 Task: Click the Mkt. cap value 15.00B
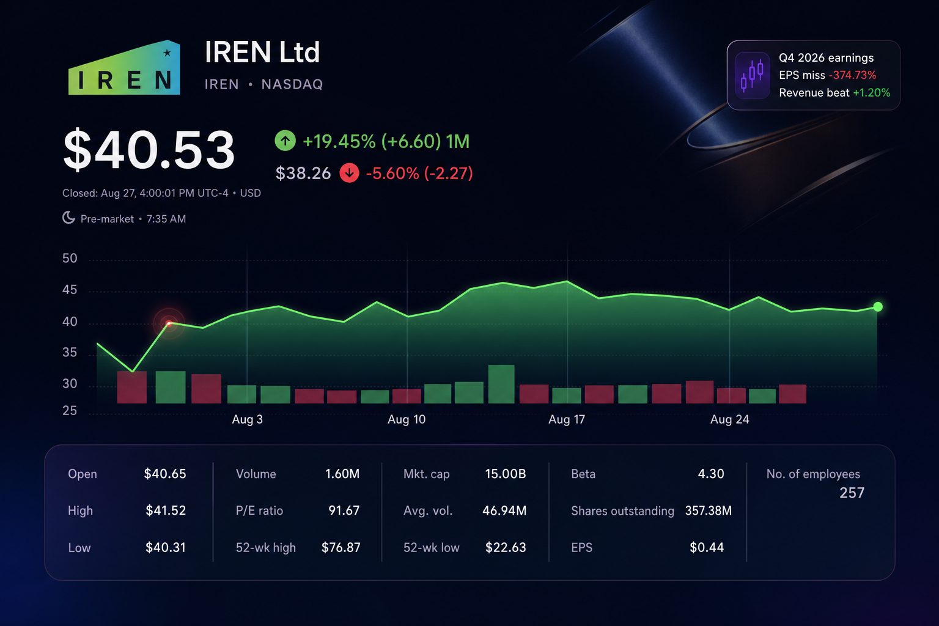[x=506, y=474]
